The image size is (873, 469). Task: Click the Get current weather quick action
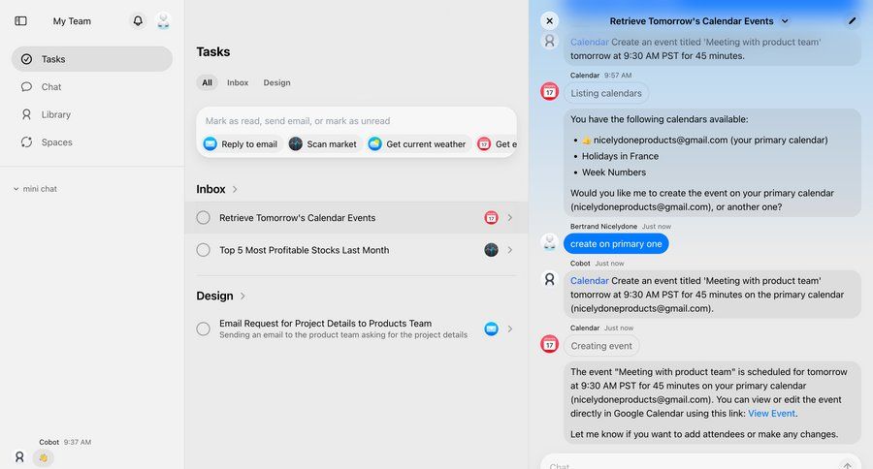[417, 144]
